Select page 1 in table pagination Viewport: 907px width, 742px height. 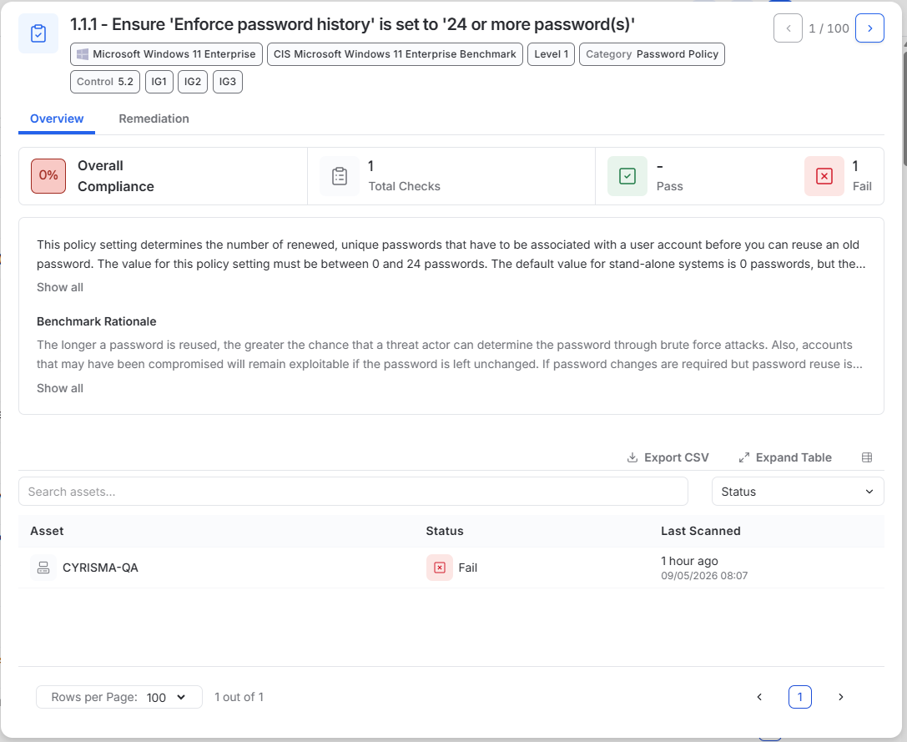[800, 697]
